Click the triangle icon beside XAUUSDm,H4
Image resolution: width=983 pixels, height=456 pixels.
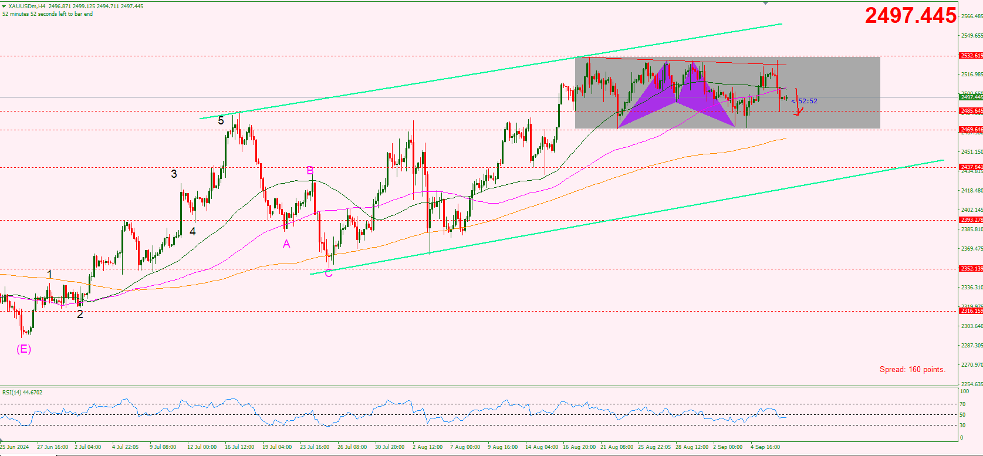[x=4, y=6]
